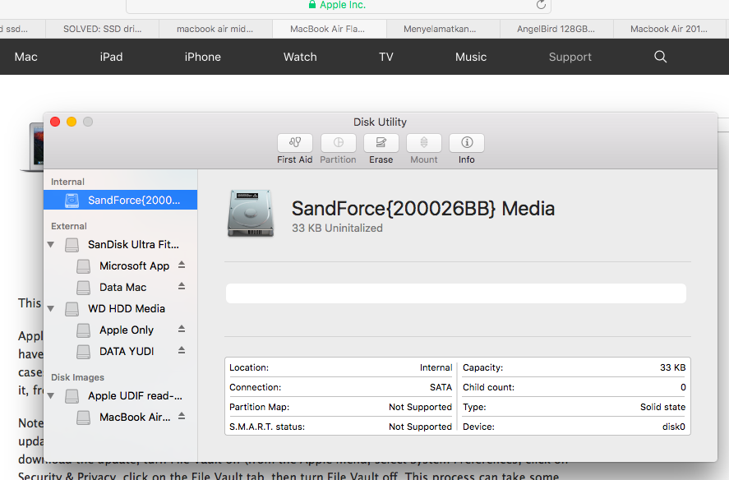Minimize the Disk Utility window
The width and height of the screenshot is (729, 480).
click(x=72, y=122)
